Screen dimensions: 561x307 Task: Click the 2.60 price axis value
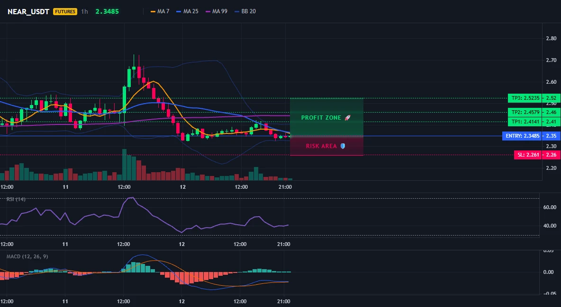[551, 81]
